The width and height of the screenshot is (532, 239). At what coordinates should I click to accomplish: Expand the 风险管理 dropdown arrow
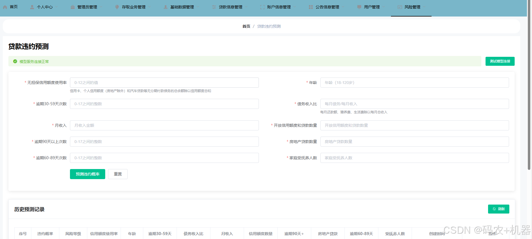coord(424,7)
